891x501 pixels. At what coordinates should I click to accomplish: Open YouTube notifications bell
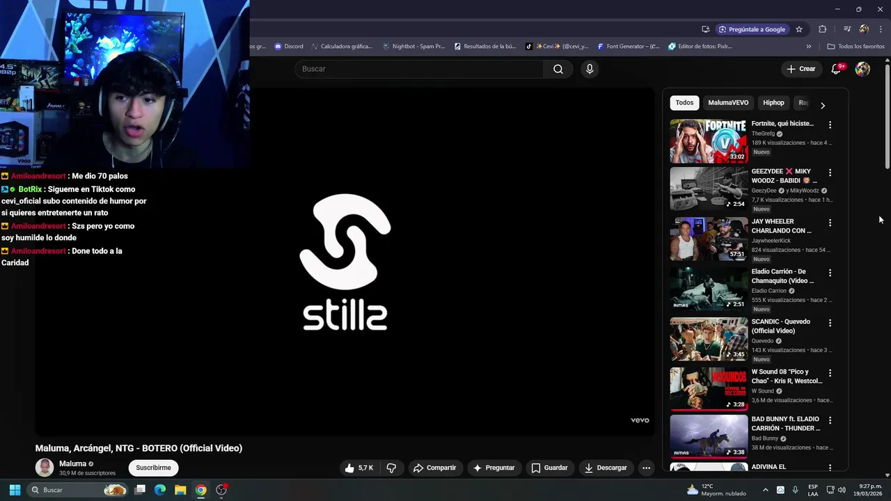[x=837, y=69]
